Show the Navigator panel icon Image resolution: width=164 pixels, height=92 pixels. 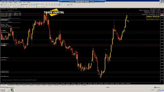click(13, 5)
